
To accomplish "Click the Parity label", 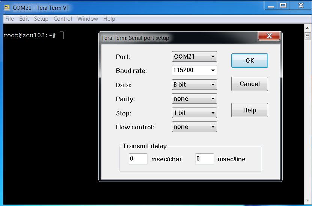I will pos(125,99).
